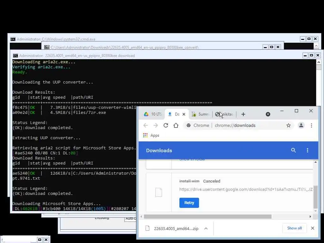Maximize the 7-Zip convert window
324x243 pixels.
pos(271,47)
